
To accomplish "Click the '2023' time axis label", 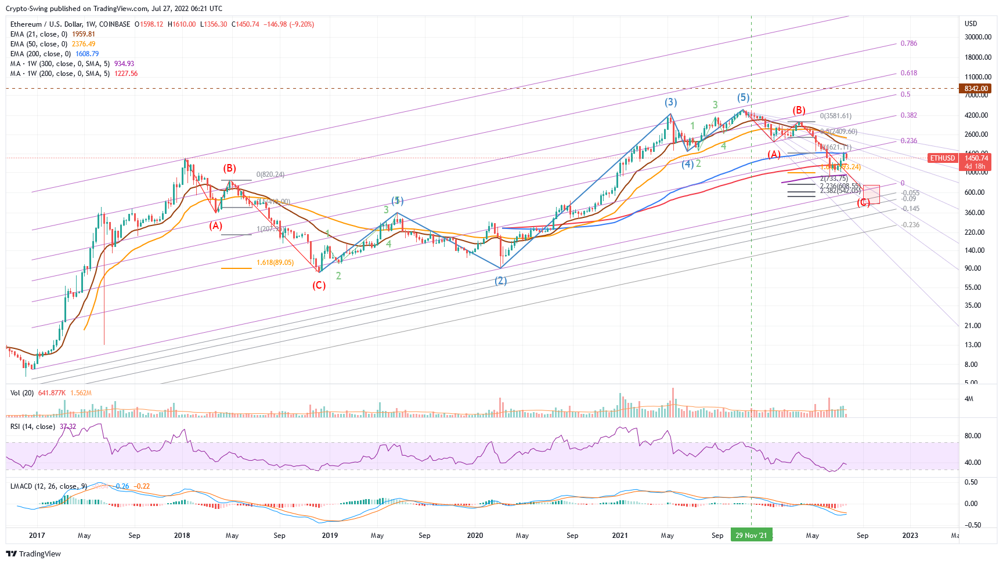I will 910,536.
